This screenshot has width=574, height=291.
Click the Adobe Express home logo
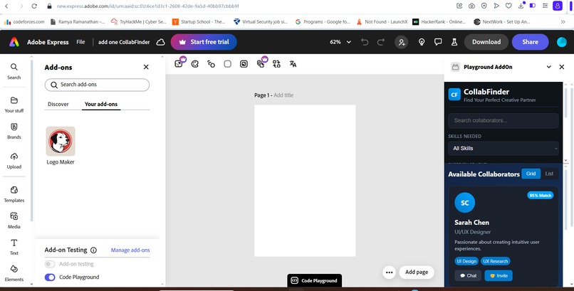14,42
